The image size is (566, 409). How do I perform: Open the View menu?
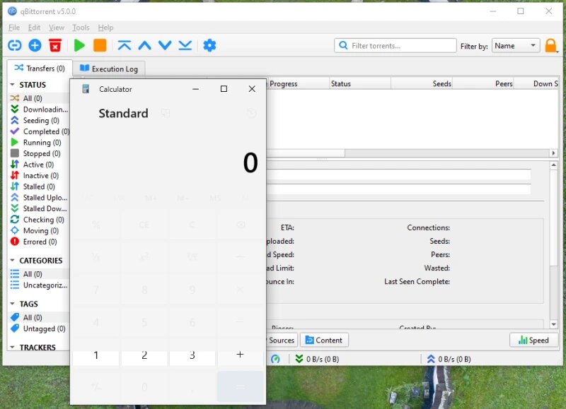[x=57, y=28]
